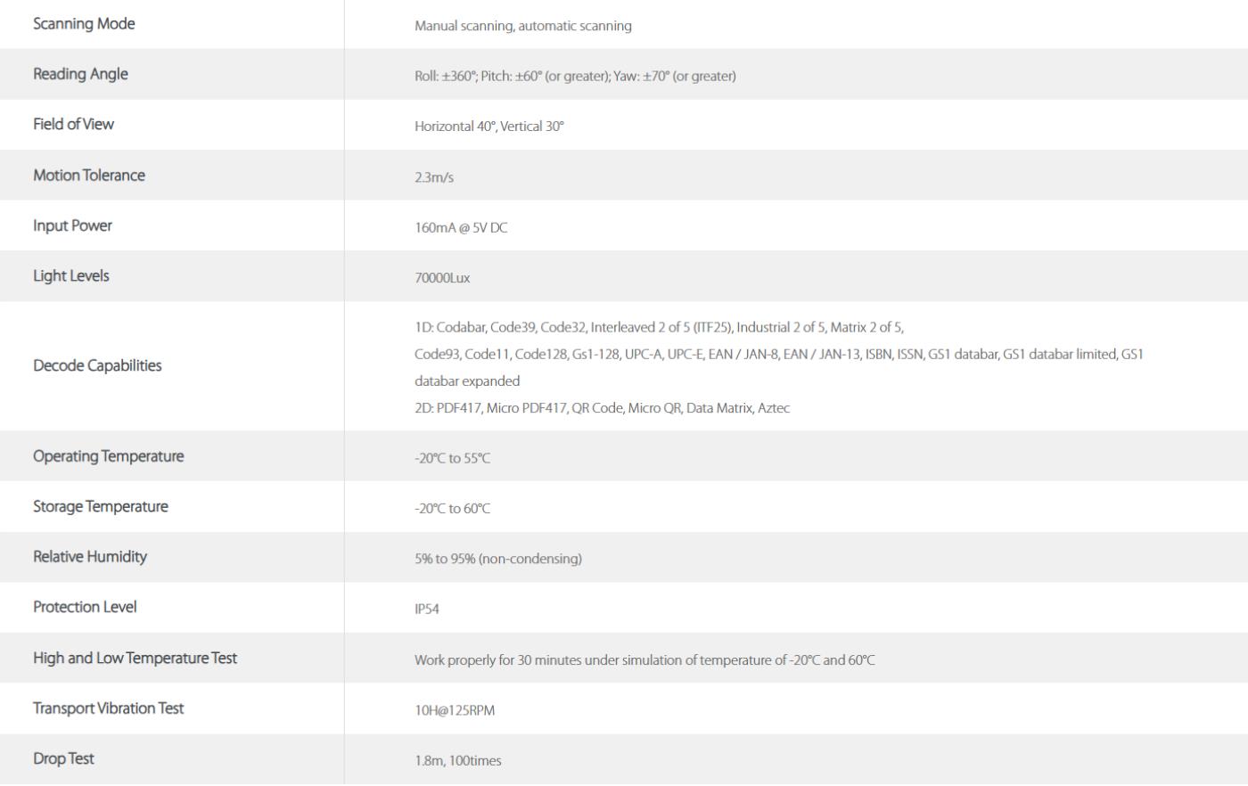Select the Motion Tolerance label
This screenshot has height=786, width=1248.
89,176
